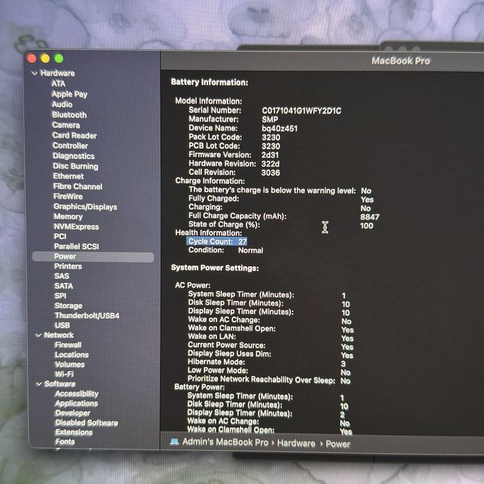Open NVMExpress entry
This screenshot has width=484, height=484.
pyautogui.click(x=76, y=227)
